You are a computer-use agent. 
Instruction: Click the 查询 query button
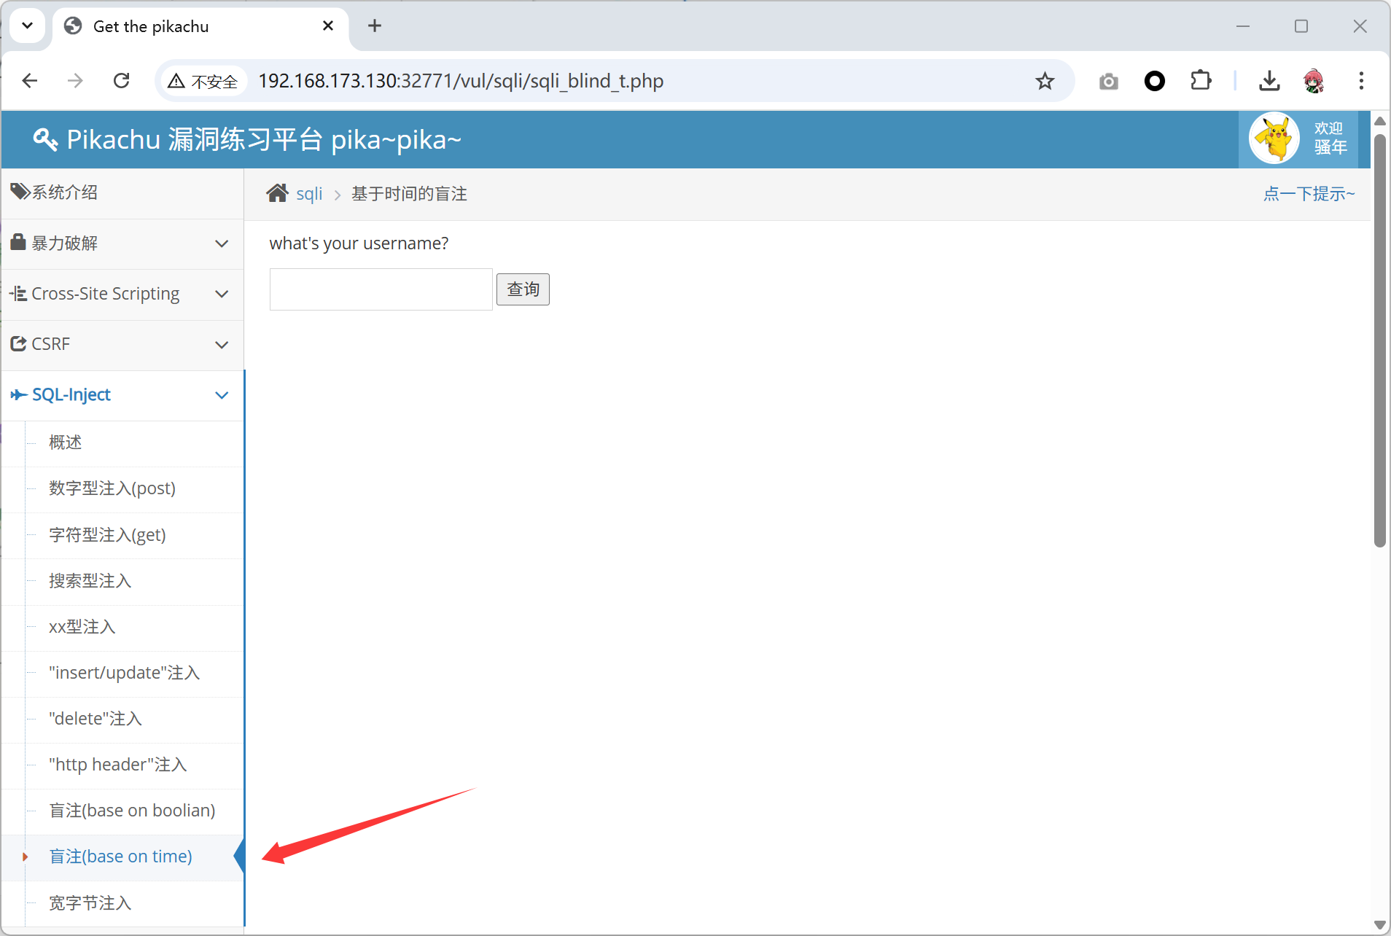523,289
